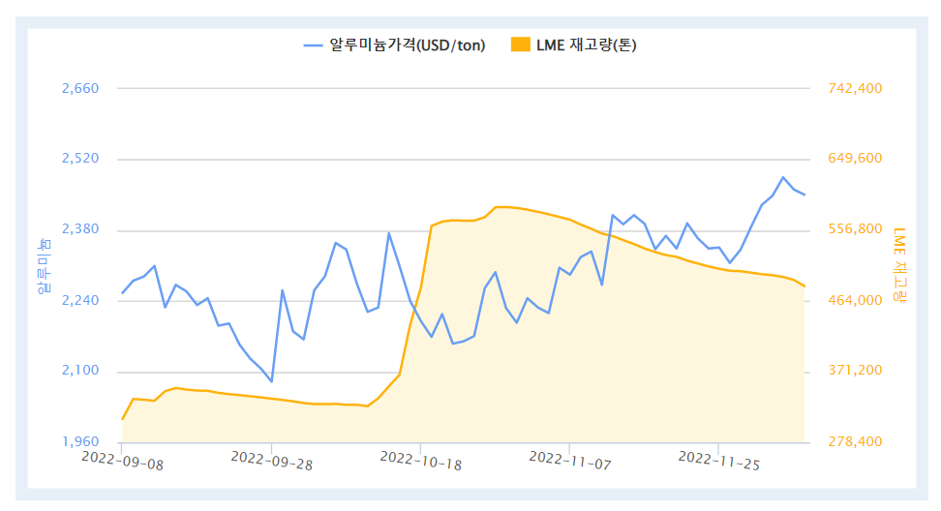
Task: Click the 2,660 left axis label
Action: click(x=80, y=88)
